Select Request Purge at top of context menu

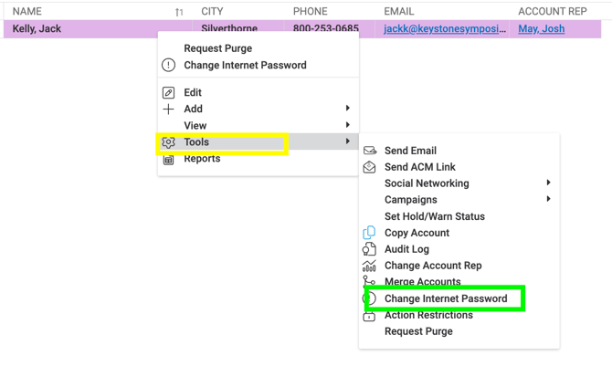(x=217, y=48)
